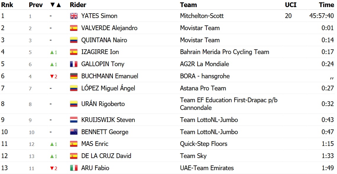Screen dimensions: 337x174
Task: Click the German flag beside Buchmann
Action: coord(74,76)
